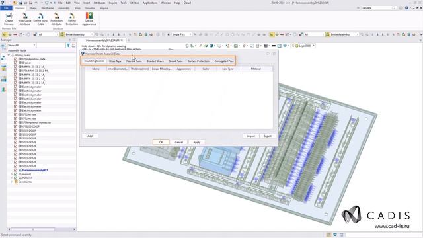Click the command search field at top right
423x238 pixels.
click(379, 8)
